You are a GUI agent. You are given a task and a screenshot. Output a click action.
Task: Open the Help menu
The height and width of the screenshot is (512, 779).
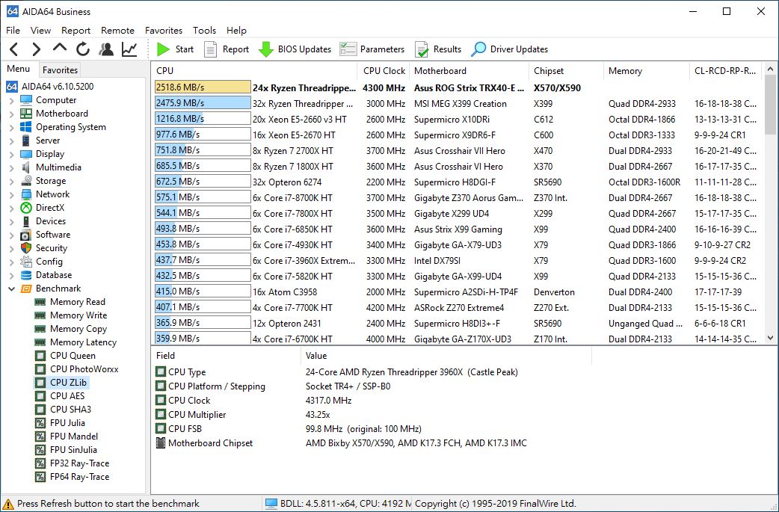(236, 31)
